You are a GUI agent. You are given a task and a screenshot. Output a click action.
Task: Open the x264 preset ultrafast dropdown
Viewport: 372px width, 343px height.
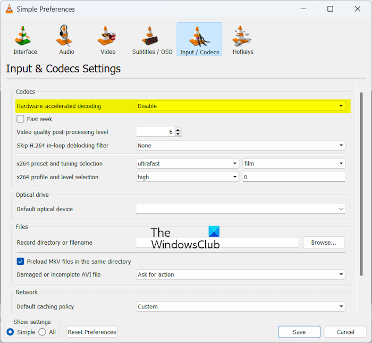coord(187,164)
